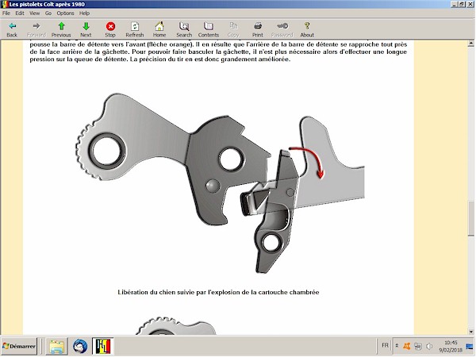The height and width of the screenshot is (357, 476).
Task: Go to the Home page
Action: point(159,29)
